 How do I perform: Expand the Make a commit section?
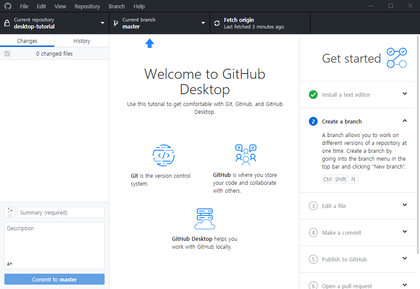coord(405,232)
